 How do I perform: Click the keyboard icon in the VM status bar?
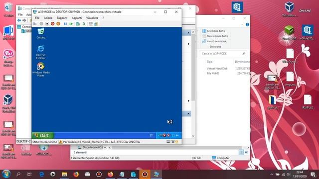(168, 142)
